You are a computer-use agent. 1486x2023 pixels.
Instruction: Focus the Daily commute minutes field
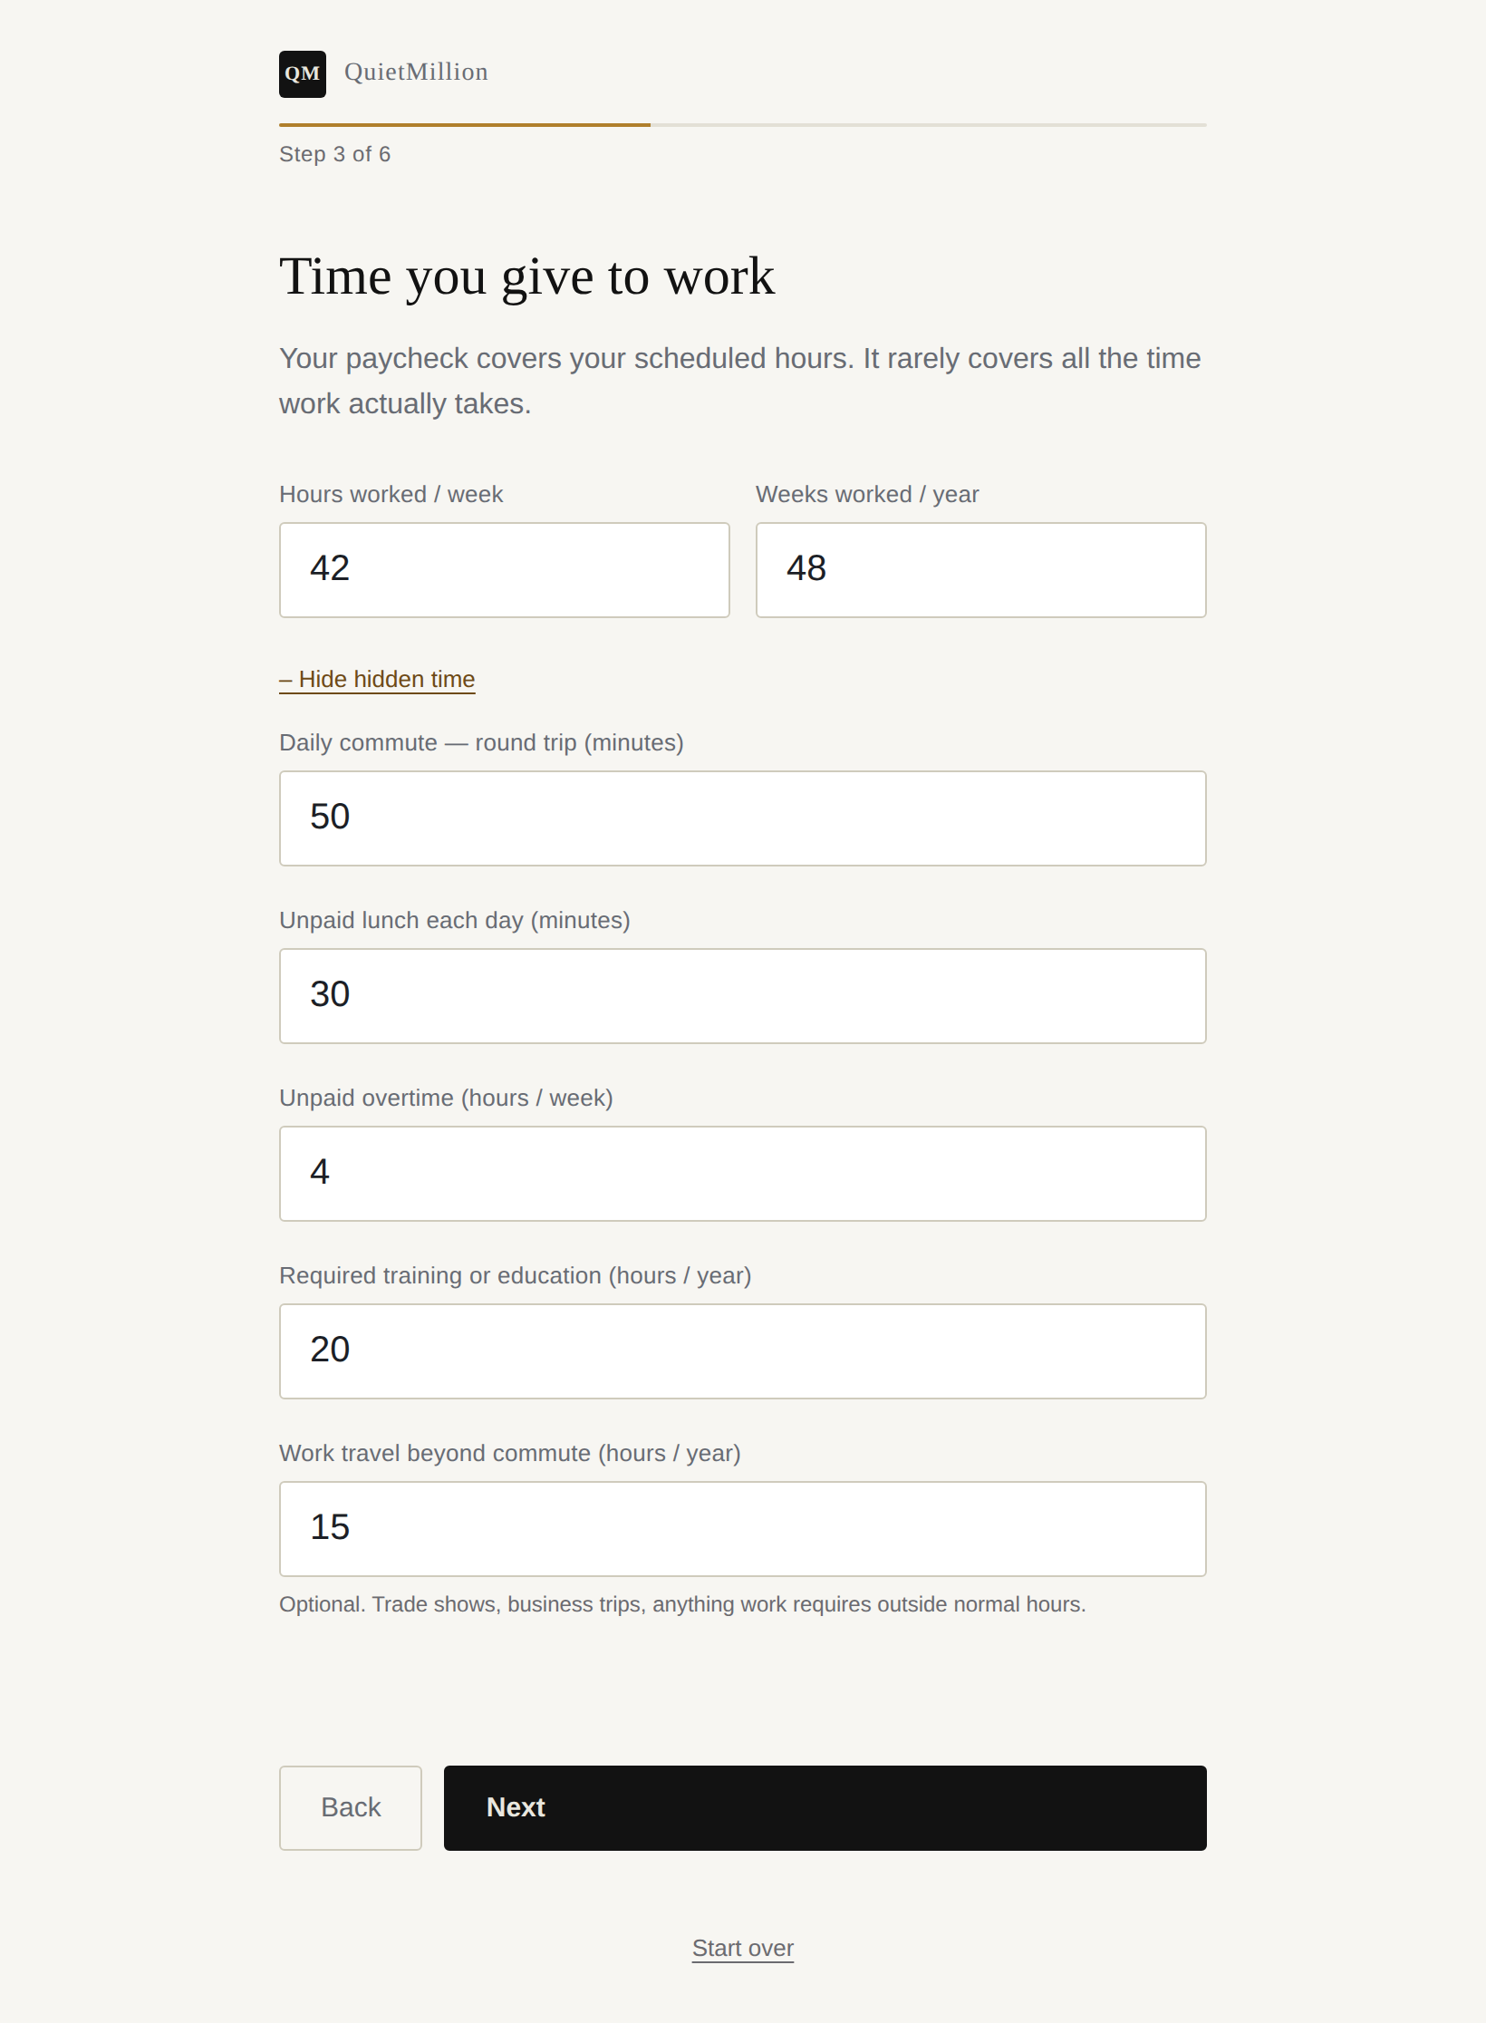coord(743,818)
